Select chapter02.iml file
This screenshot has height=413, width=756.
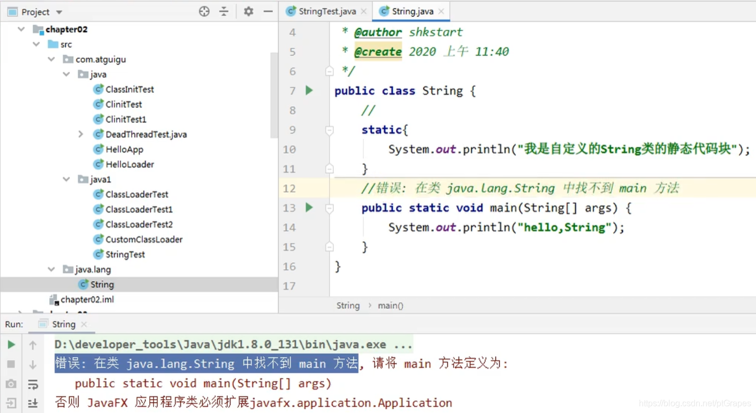pos(87,300)
